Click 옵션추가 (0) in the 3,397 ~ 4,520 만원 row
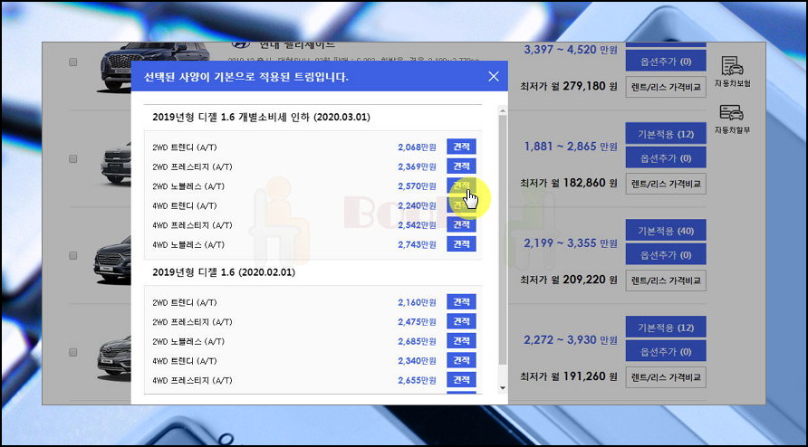The height and width of the screenshot is (447, 808). 666,61
